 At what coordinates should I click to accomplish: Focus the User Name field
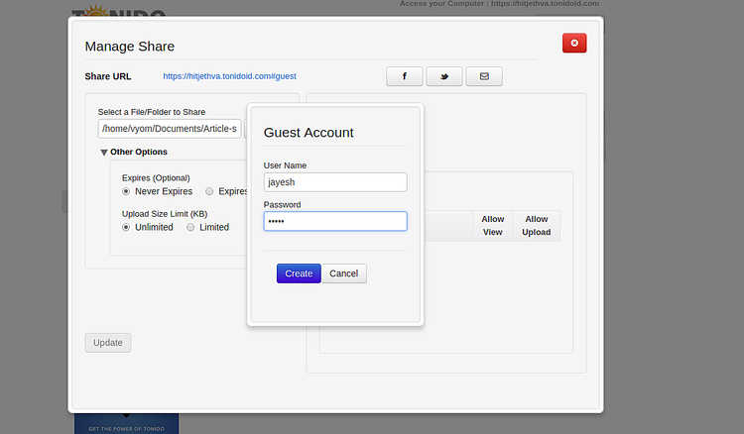(x=334, y=182)
